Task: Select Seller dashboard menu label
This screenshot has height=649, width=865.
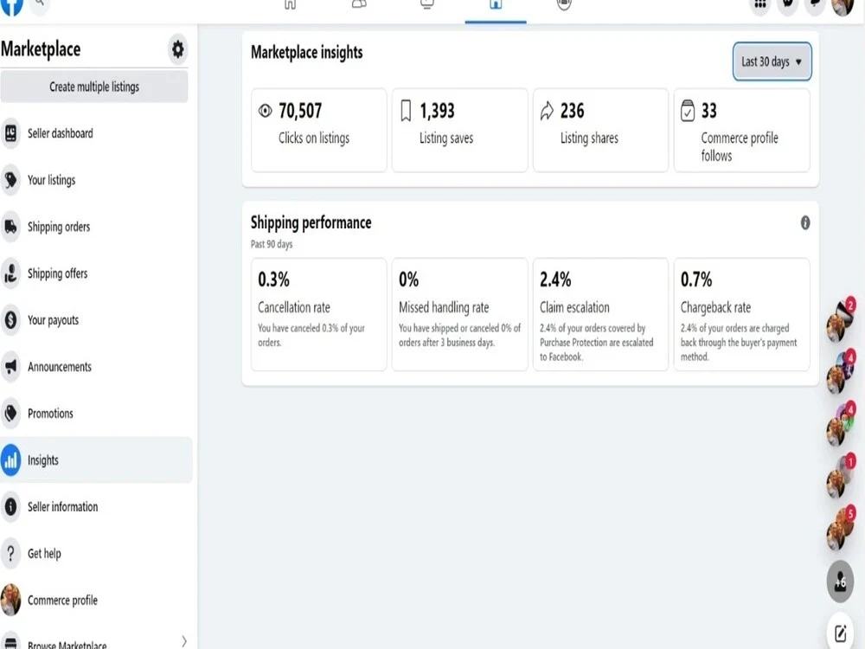Action: [x=61, y=133]
